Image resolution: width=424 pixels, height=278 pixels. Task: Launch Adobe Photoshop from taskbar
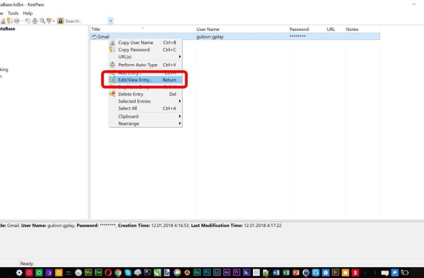click(x=207, y=273)
